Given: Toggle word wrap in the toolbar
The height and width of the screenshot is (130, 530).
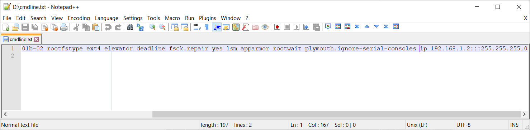Looking at the screenshot, I should click(x=197, y=27).
